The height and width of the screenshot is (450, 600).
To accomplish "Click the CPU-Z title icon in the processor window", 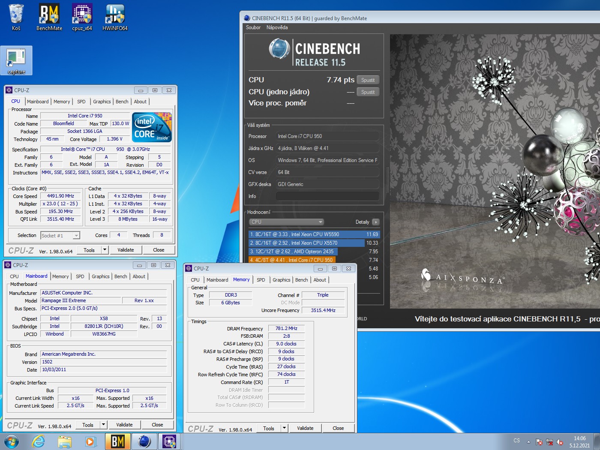I will (x=9, y=90).
